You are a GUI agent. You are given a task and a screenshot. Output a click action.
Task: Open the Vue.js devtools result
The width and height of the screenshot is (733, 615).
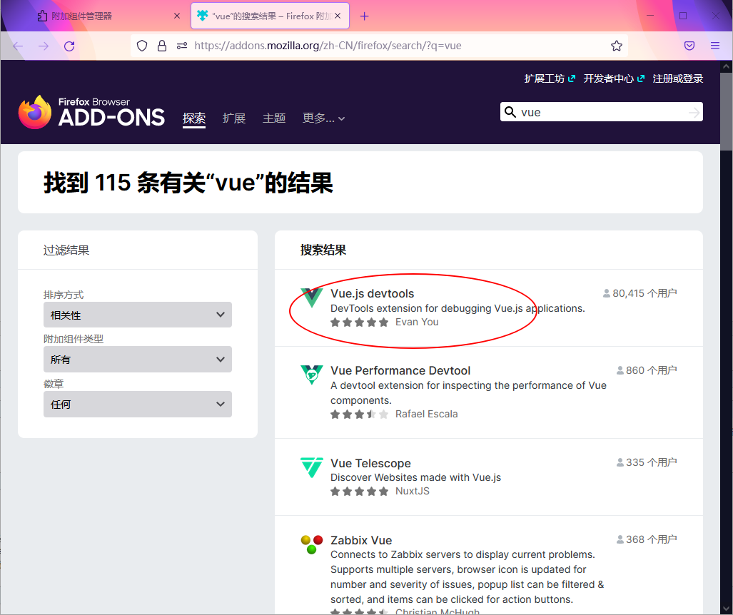(372, 293)
